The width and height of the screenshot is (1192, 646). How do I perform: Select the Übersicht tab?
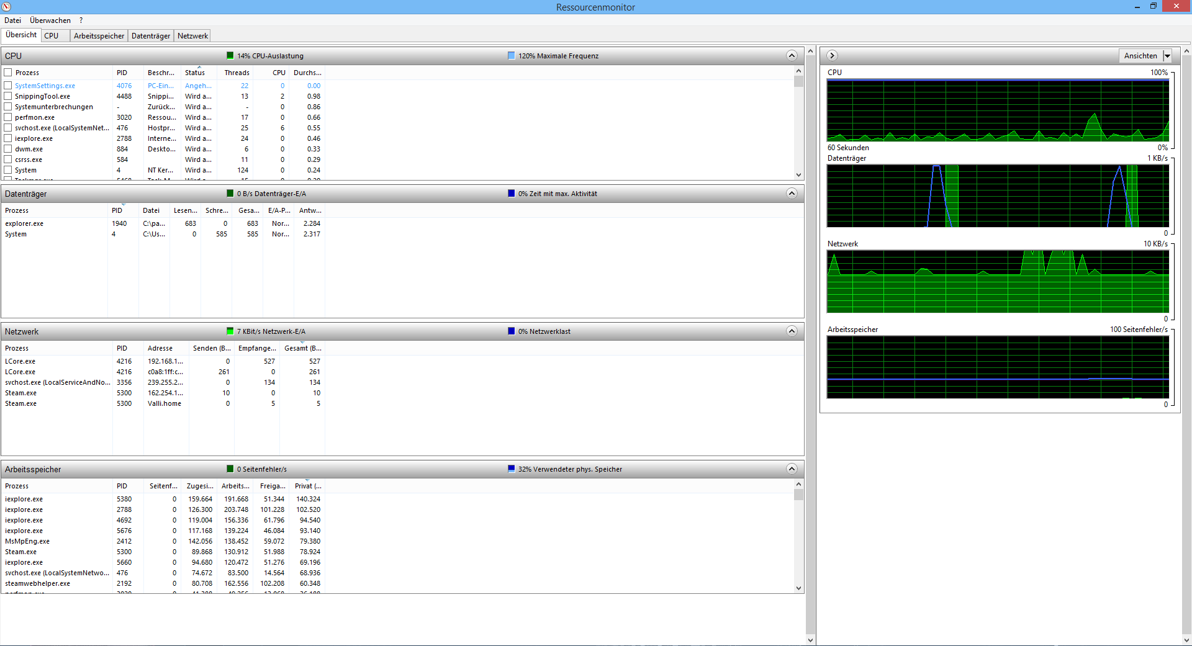click(x=21, y=35)
